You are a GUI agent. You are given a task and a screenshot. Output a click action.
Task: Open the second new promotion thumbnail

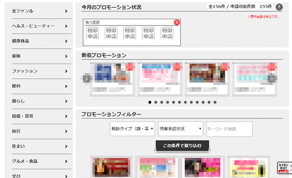(x=160, y=79)
